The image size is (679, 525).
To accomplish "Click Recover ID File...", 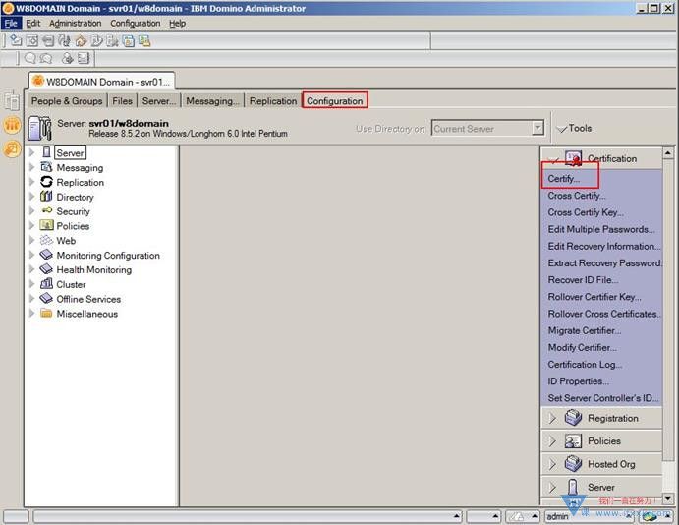I will click(x=583, y=280).
